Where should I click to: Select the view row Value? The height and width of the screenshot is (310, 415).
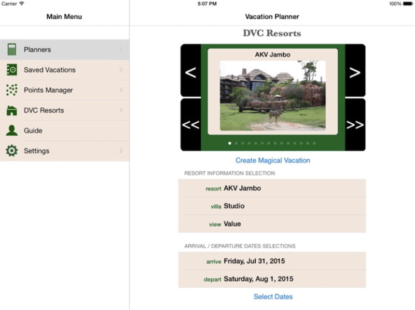272,224
